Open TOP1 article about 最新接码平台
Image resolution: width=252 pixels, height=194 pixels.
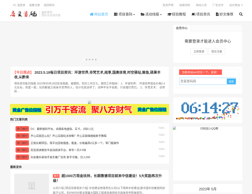click(62, 129)
